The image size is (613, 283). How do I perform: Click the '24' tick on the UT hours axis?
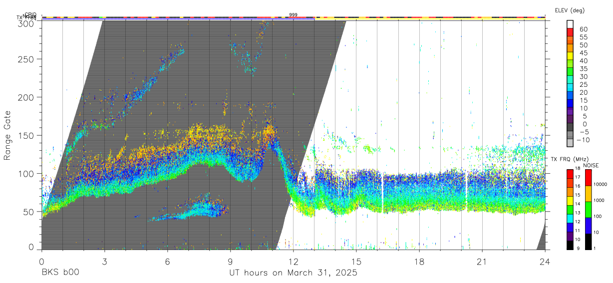click(545, 261)
